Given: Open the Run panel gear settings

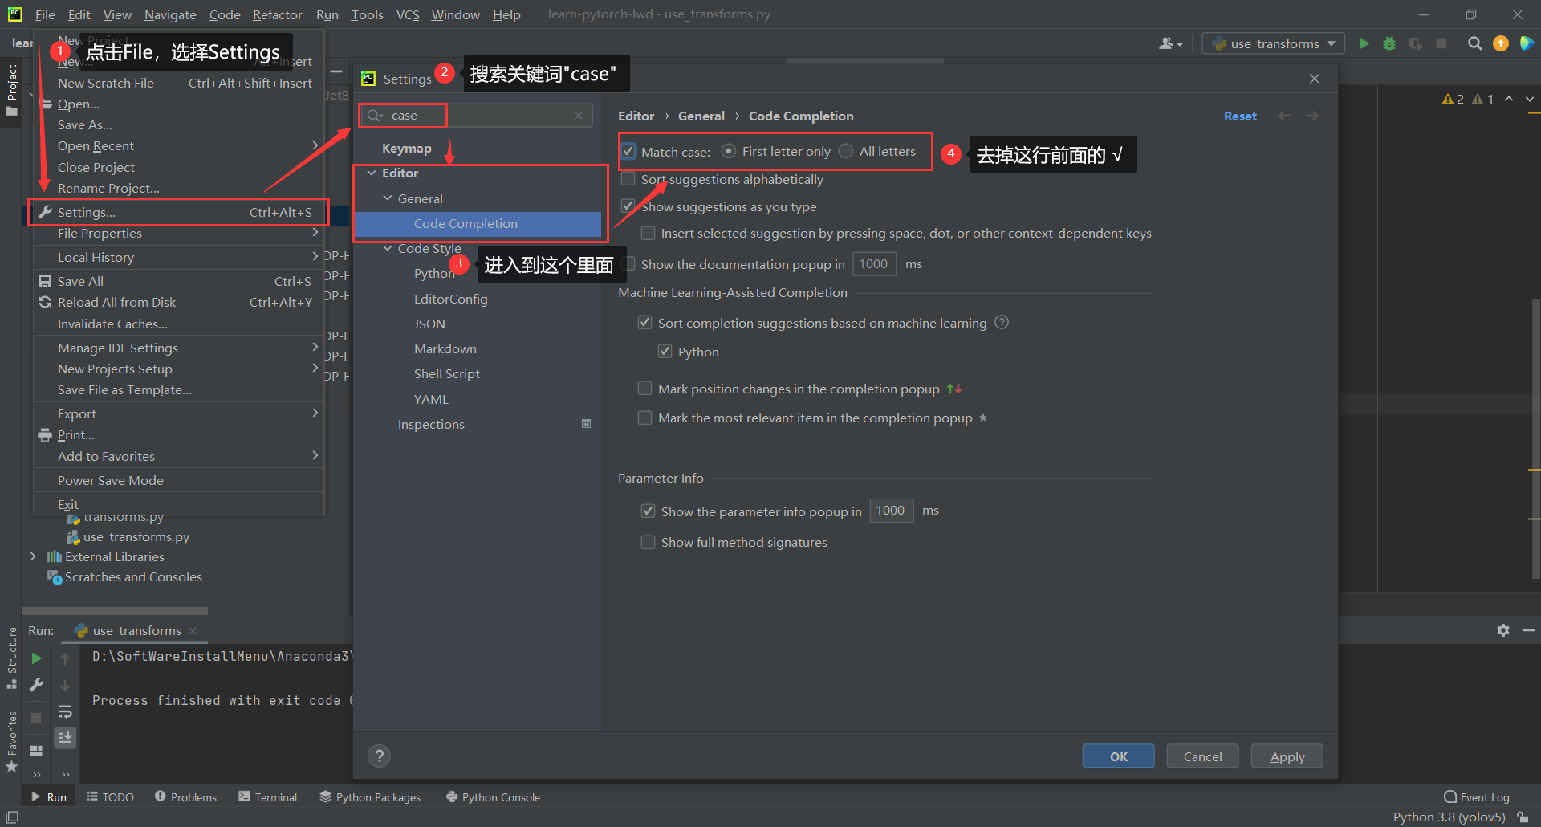Looking at the screenshot, I should click(x=1503, y=630).
